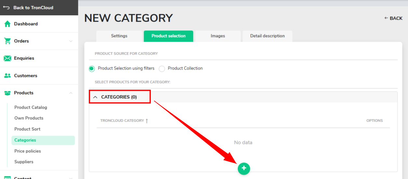Screen dimensions: 408x179
Task: Click the Enquiries envelope icon
Action: coord(7,58)
